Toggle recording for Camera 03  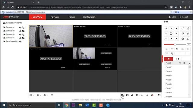tap(20, 34)
